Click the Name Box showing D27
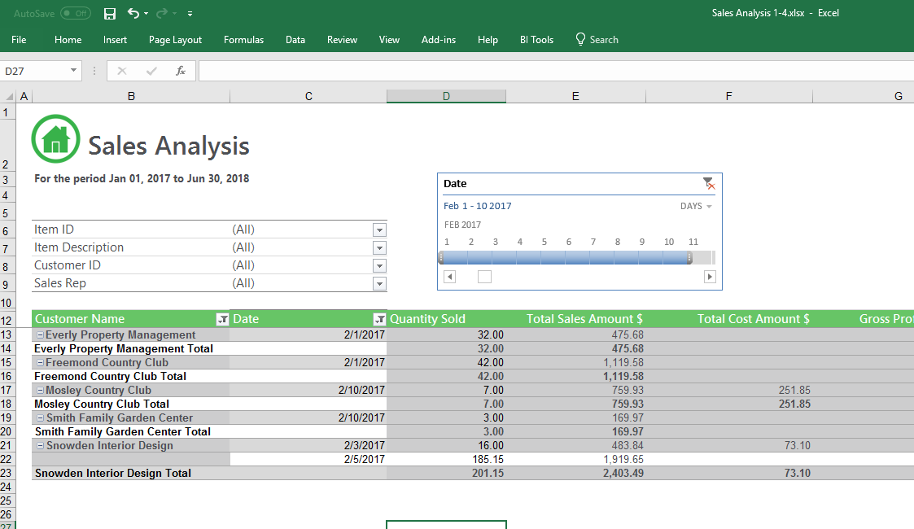This screenshot has width=914, height=529. [x=34, y=71]
